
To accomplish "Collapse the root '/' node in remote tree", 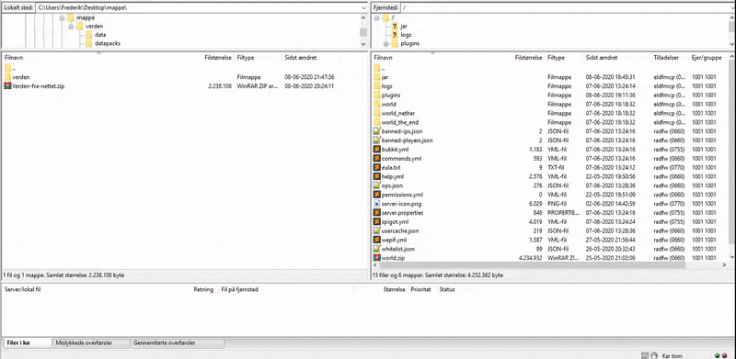I will pyautogui.click(x=376, y=17).
